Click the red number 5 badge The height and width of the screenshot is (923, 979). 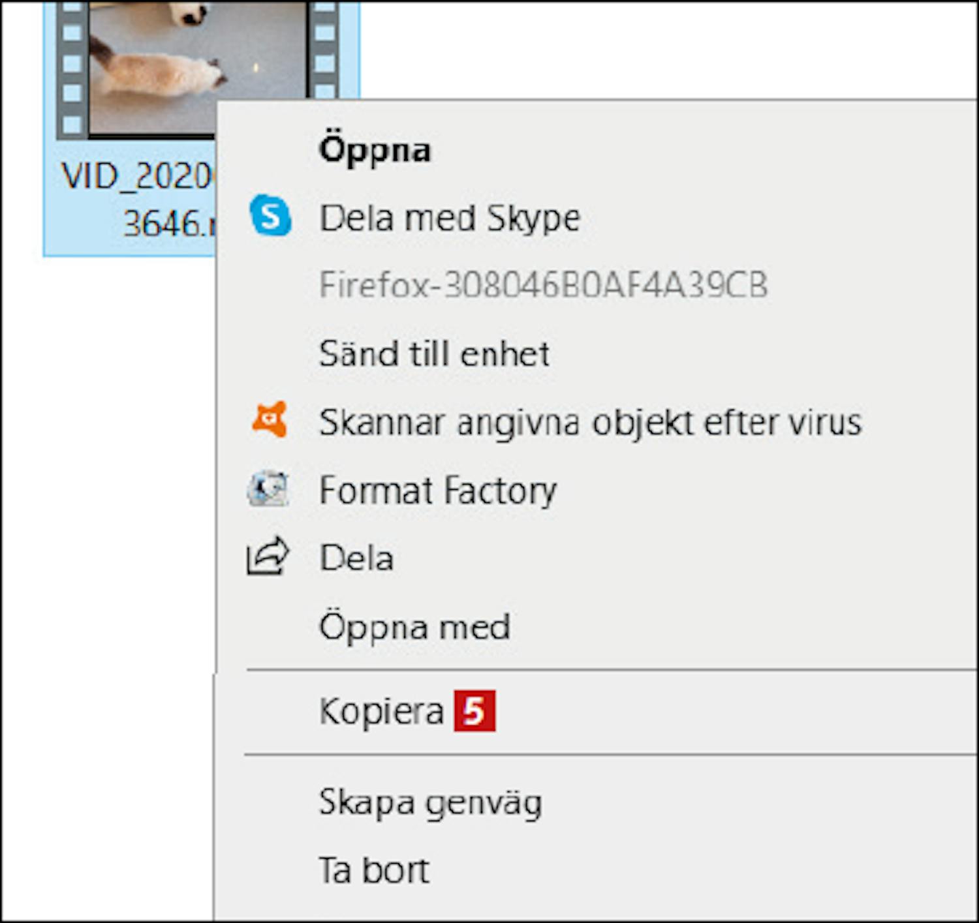474,710
